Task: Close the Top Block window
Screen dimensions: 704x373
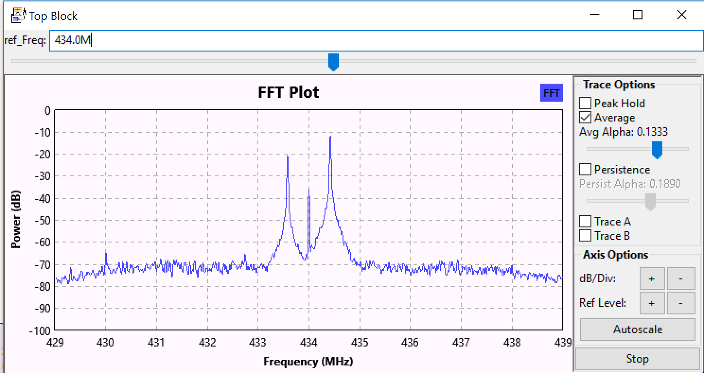Action: point(681,15)
